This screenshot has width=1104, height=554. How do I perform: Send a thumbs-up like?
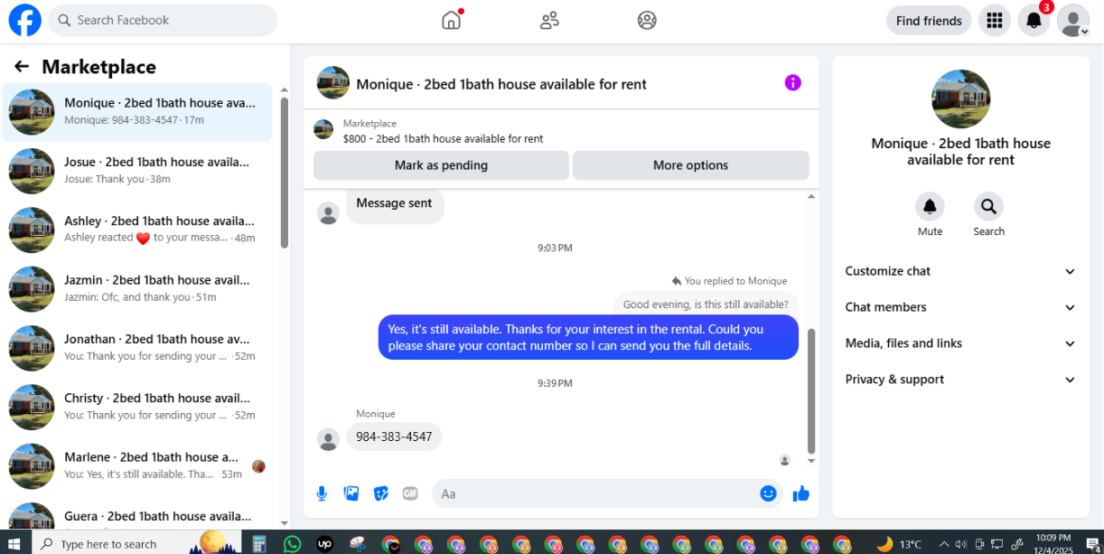800,493
